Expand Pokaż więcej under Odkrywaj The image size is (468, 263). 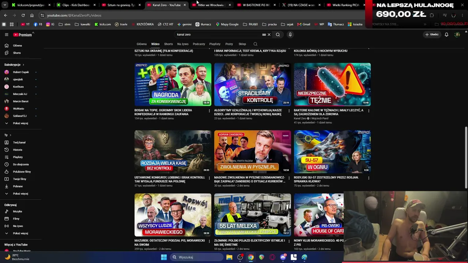[20, 233]
